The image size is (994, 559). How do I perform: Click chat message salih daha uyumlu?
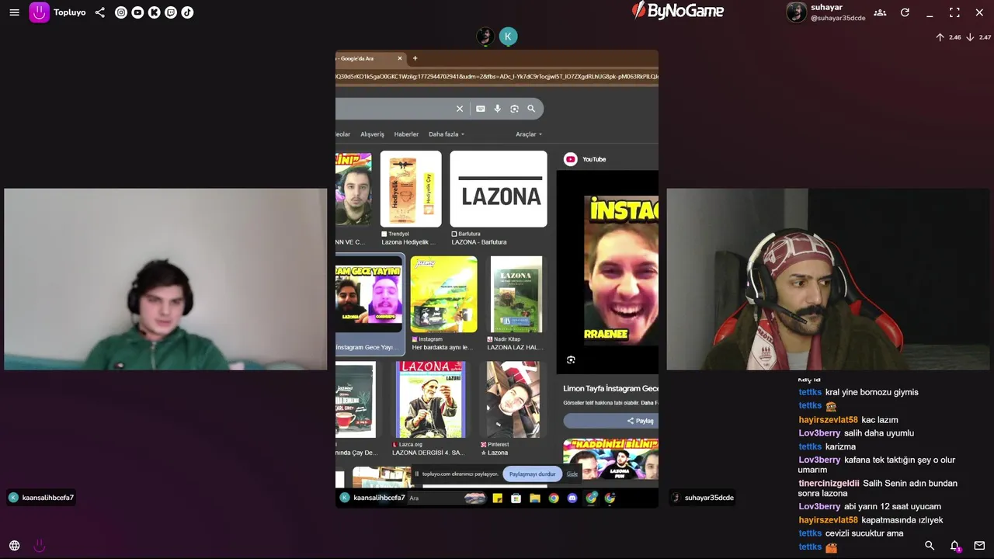tap(879, 433)
